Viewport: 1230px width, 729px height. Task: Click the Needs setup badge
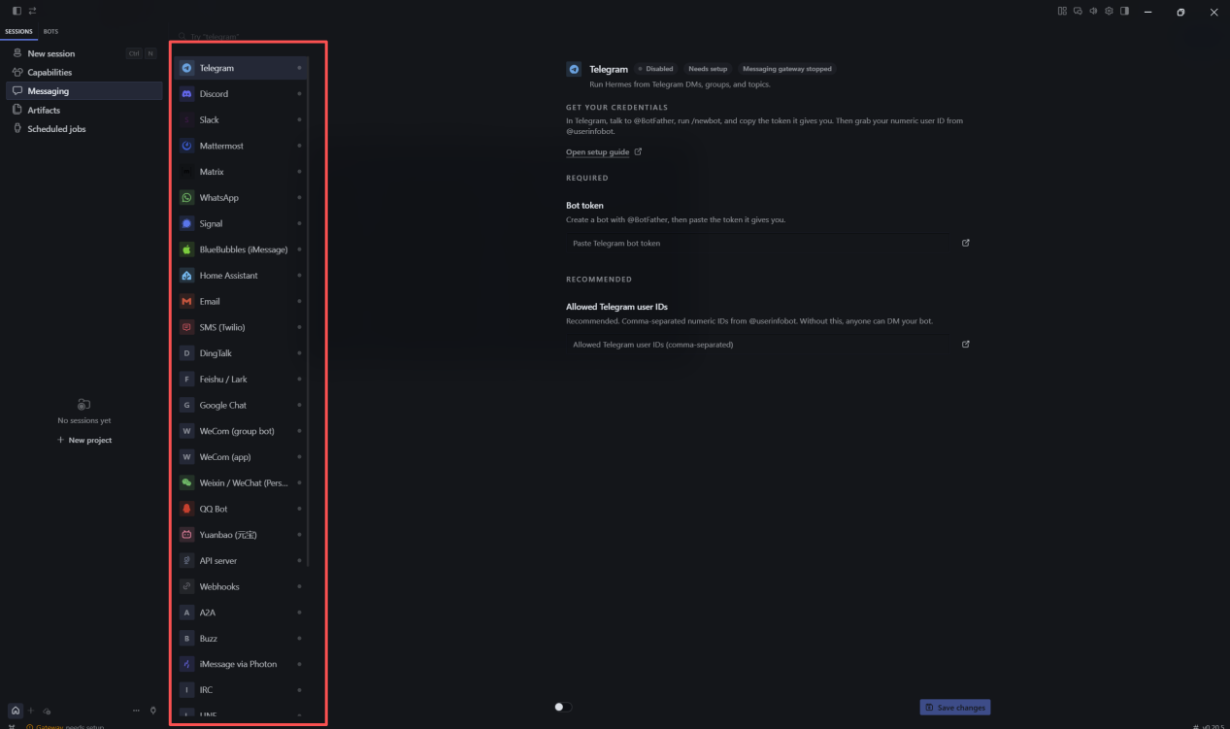point(708,69)
